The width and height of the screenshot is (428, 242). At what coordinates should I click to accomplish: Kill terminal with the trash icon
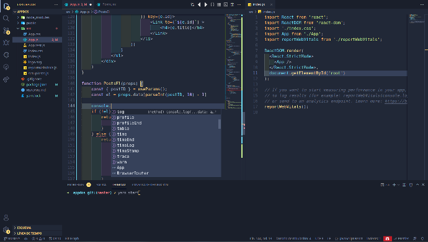pyautogui.click(x=411, y=185)
